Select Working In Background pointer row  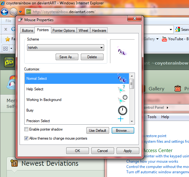(x=77, y=100)
